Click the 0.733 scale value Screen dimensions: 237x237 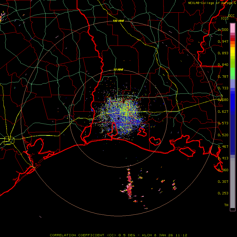pos(223,88)
